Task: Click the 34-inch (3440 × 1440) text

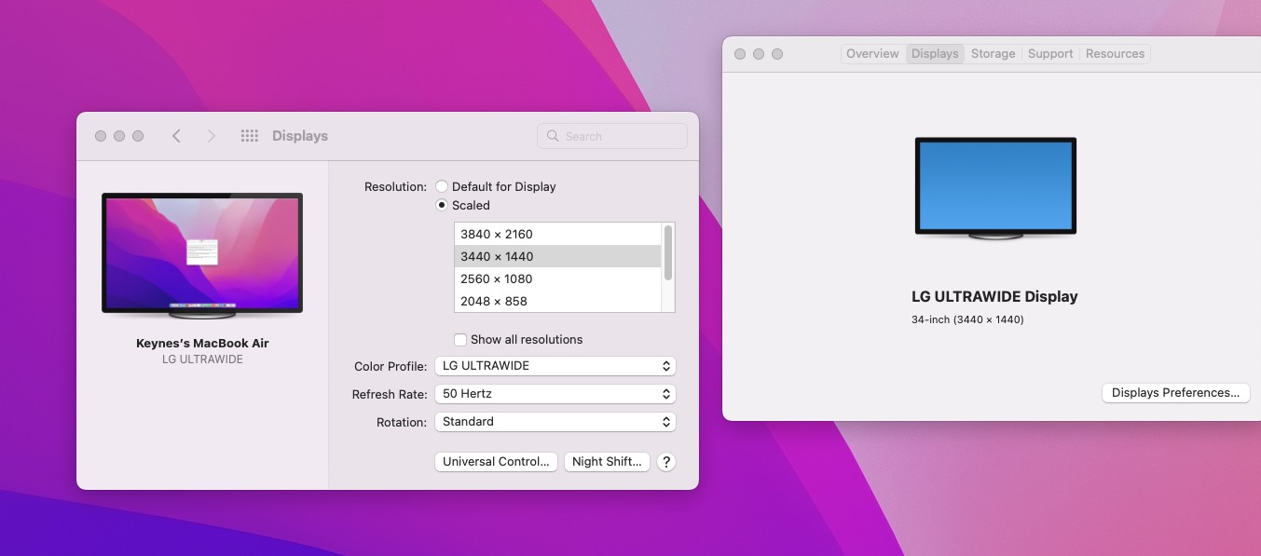Action: pos(967,319)
